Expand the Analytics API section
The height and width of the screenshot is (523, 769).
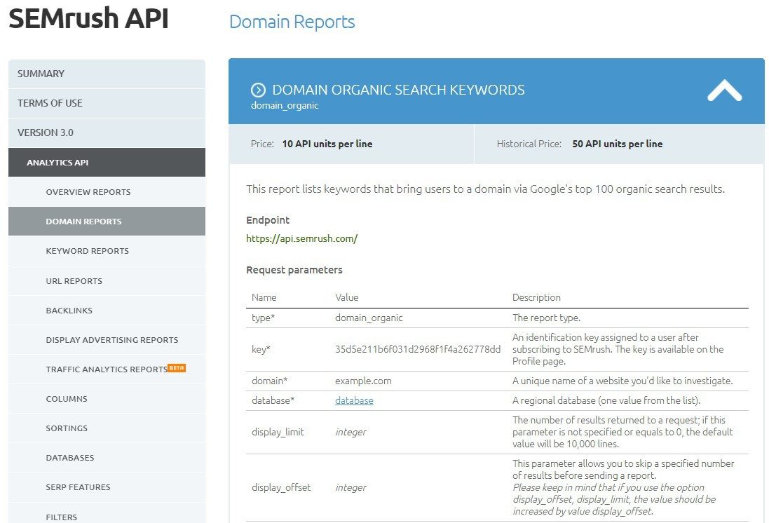(x=107, y=163)
